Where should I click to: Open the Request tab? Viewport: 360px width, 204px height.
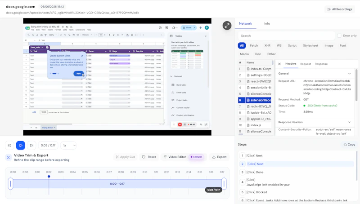[306, 64]
